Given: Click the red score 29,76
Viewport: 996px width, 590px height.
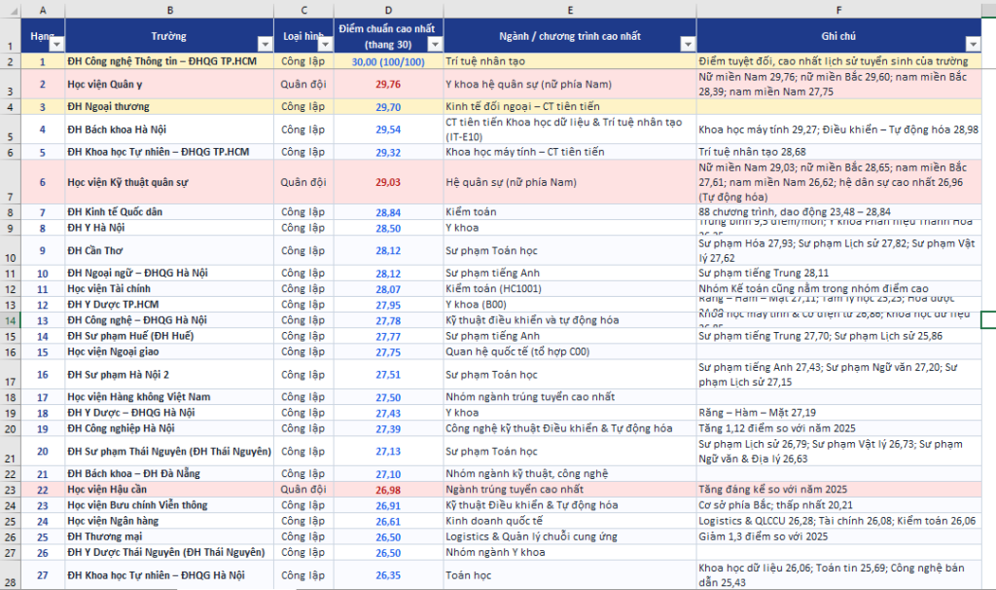Looking at the screenshot, I should (388, 84).
